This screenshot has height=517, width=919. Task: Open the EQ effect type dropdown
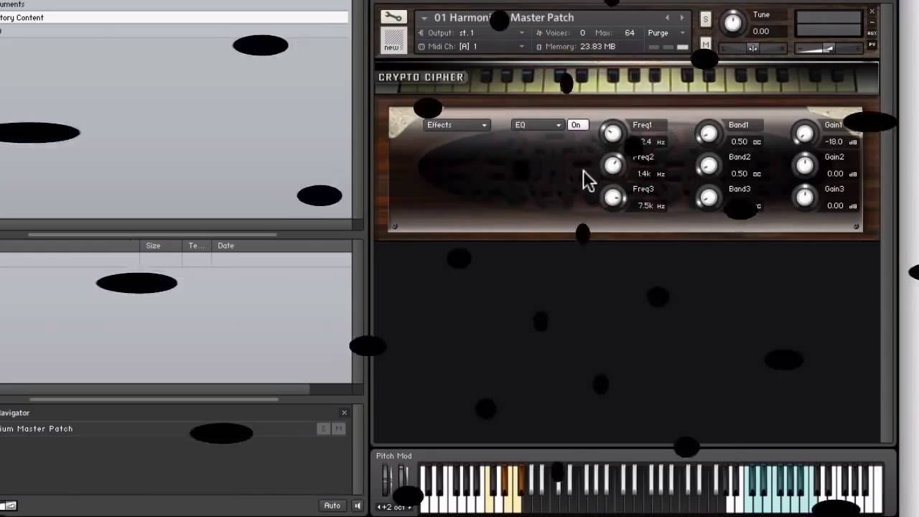tap(538, 125)
